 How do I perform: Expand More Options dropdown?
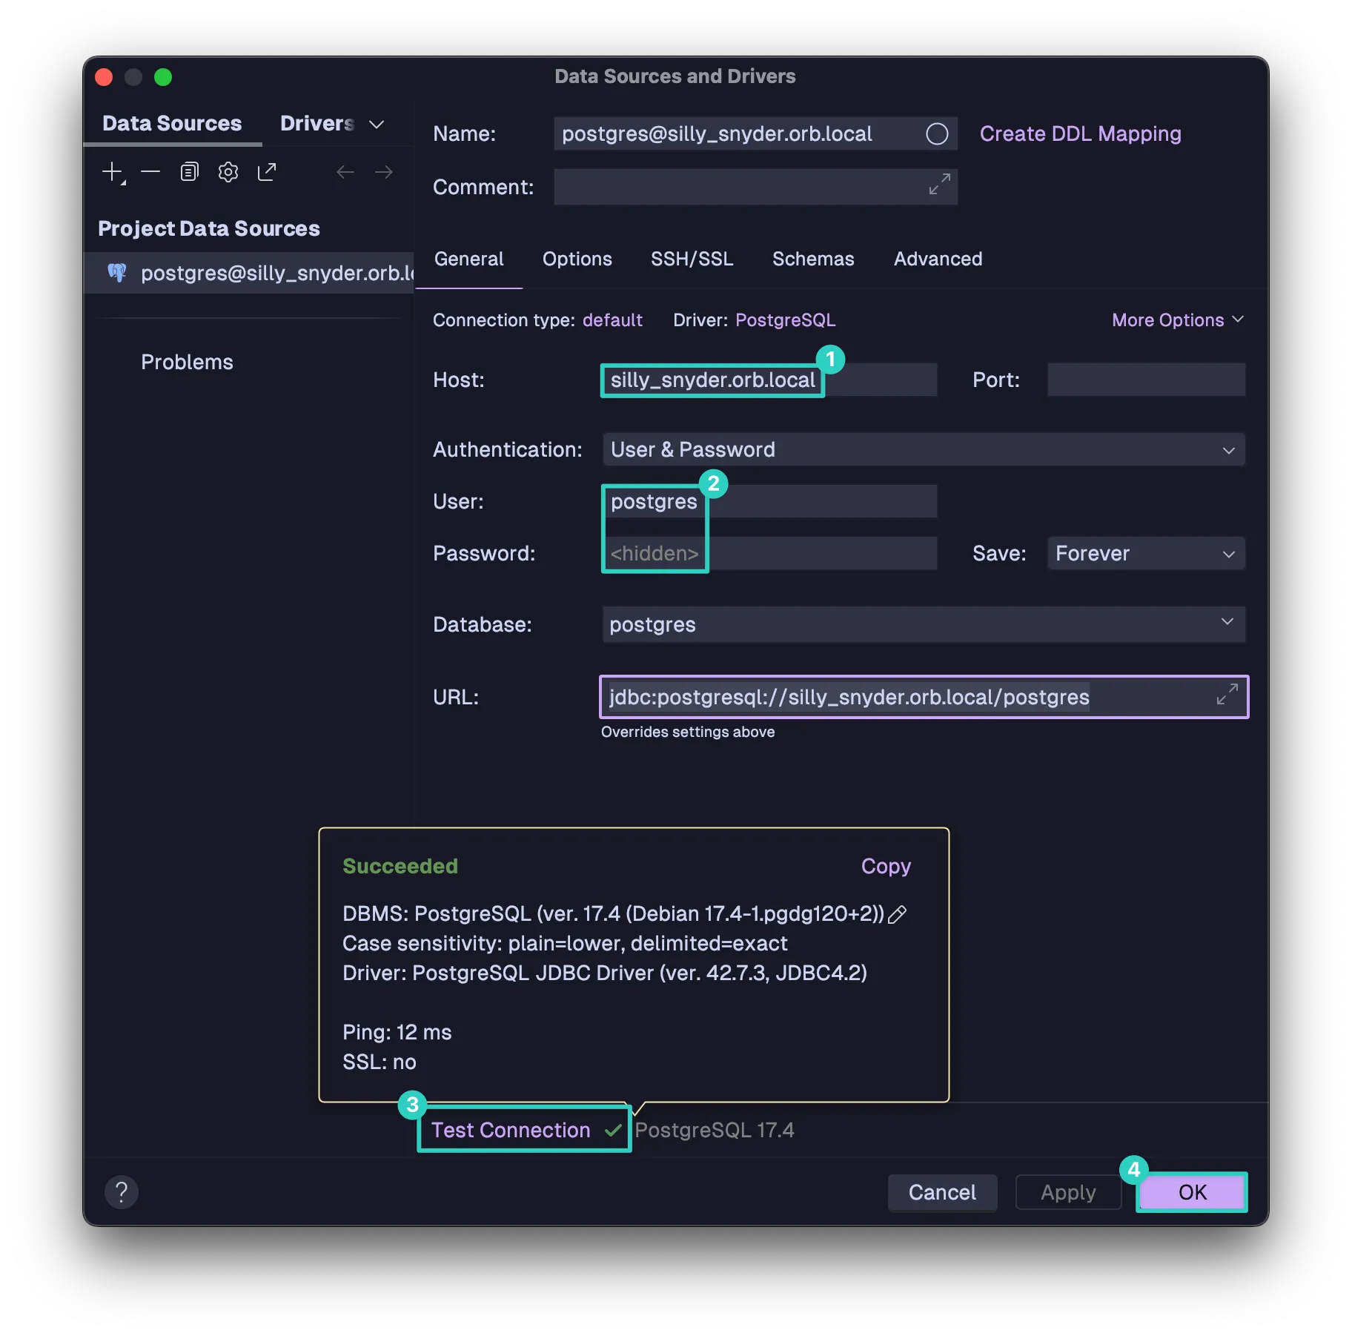tap(1178, 320)
